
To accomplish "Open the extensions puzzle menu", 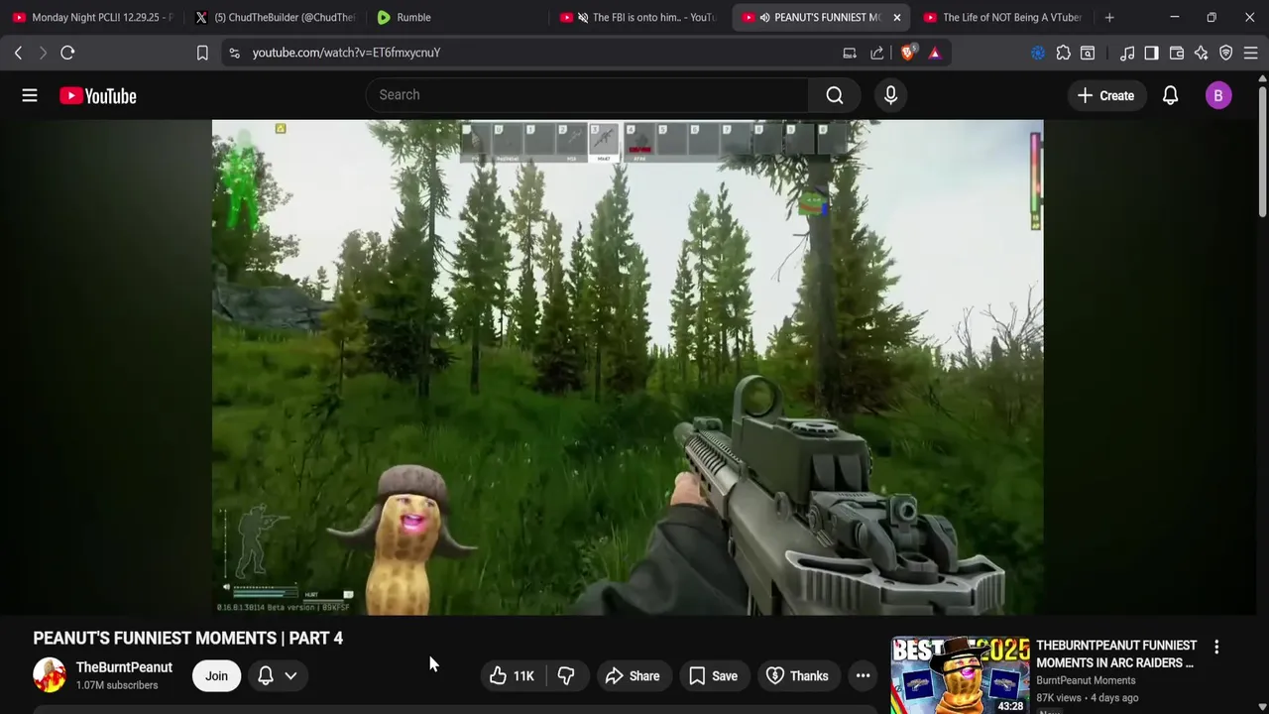I will (x=1063, y=53).
